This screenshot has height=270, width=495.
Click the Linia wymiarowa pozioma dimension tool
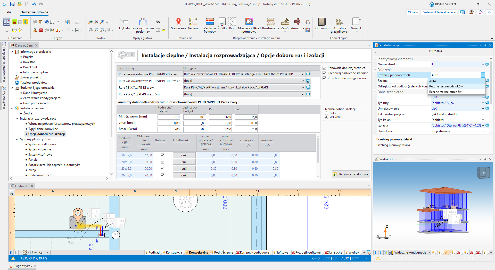click(x=143, y=25)
